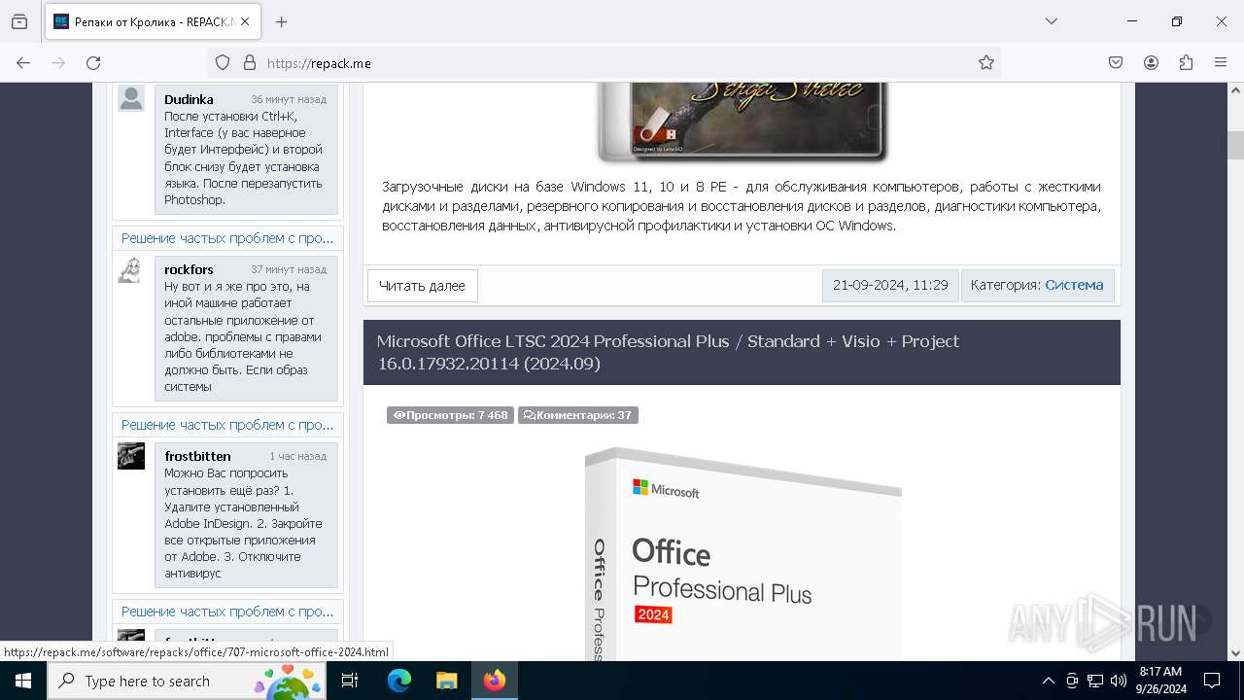This screenshot has width=1244, height=700.
Task: Open the link above frostbitten's comment
Action: [x=227, y=425]
